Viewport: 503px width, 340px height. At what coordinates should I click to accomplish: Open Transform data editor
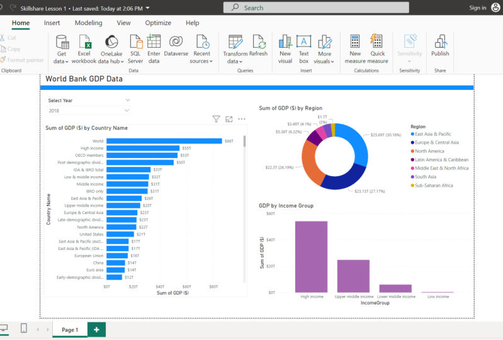tap(235, 49)
